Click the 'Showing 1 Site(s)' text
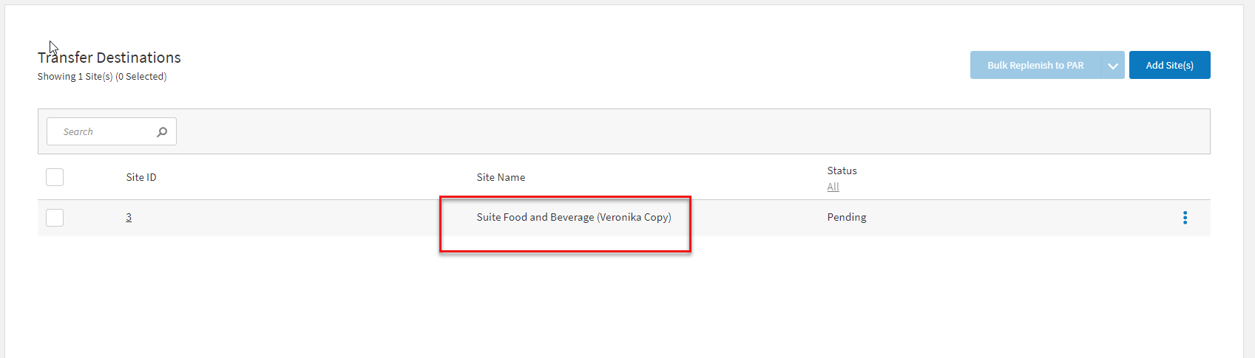1255x358 pixels. coord(75,77)
